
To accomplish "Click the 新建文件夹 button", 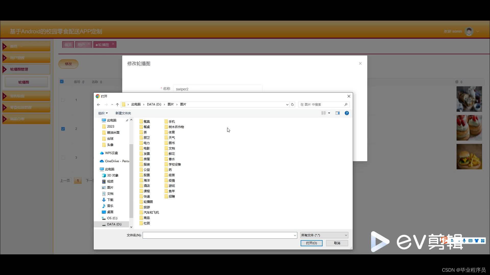I will 123,113.
